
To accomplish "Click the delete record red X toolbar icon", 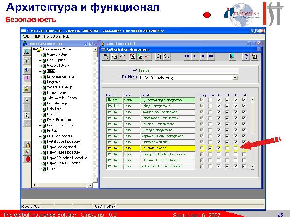I will point(132,56).
